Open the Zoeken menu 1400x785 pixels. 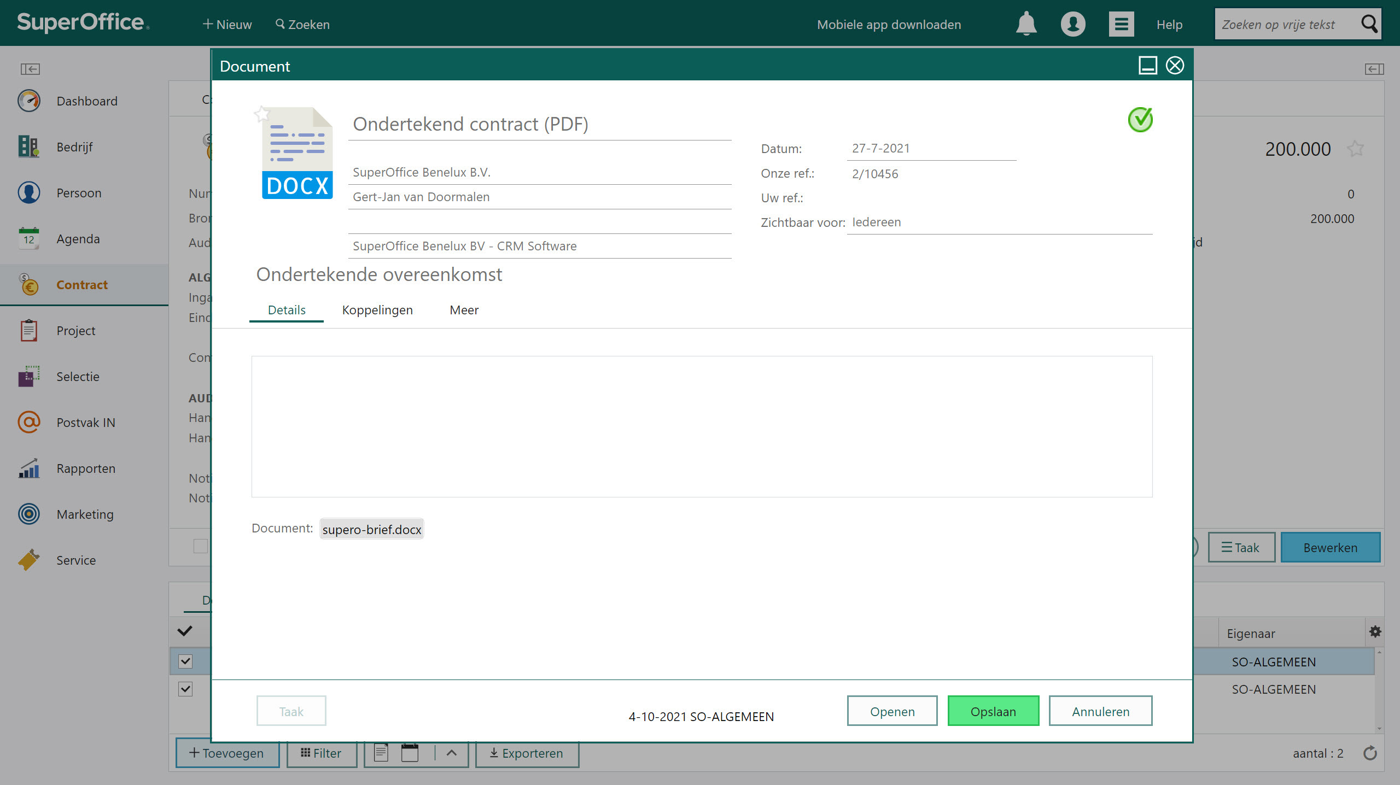pos(302,25)
